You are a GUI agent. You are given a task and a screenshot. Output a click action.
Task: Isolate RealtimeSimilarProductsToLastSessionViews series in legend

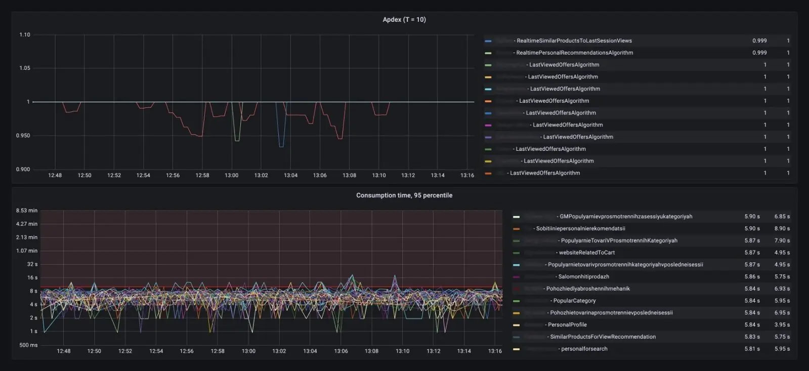click(574, 40)
